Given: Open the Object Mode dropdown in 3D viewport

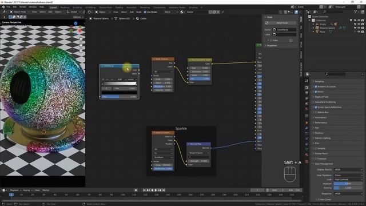Looking at the screenshot, I should pyautogui.click(x=19, y=12).
